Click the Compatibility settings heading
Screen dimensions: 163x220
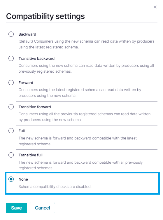pyautogui.click(x=45, y=16)
